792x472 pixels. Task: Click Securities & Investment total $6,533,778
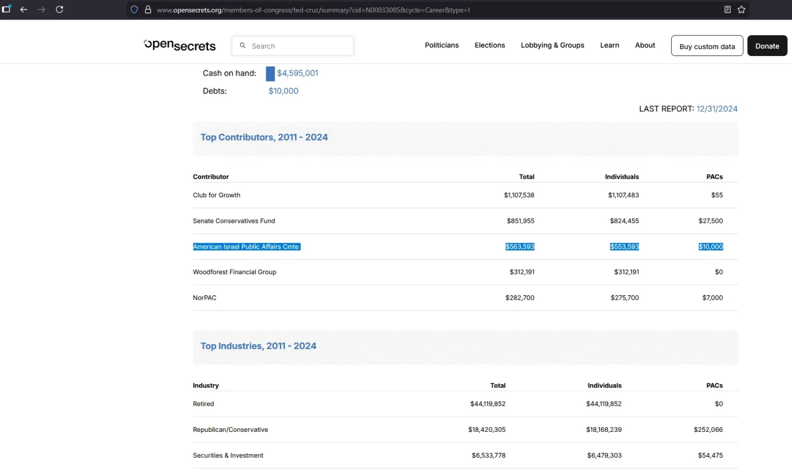point(489,456)
